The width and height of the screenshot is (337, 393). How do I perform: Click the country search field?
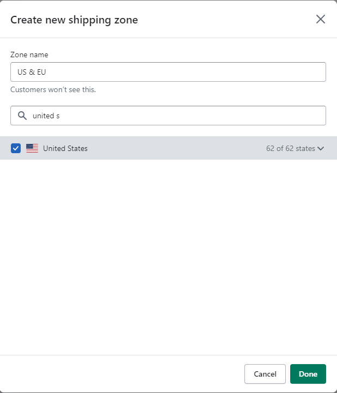[x=168, y=116]
